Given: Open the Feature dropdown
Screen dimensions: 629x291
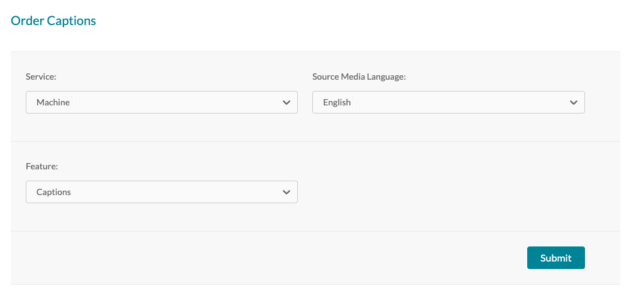Looking at the screenshot, I should click(x=161, y=192).
